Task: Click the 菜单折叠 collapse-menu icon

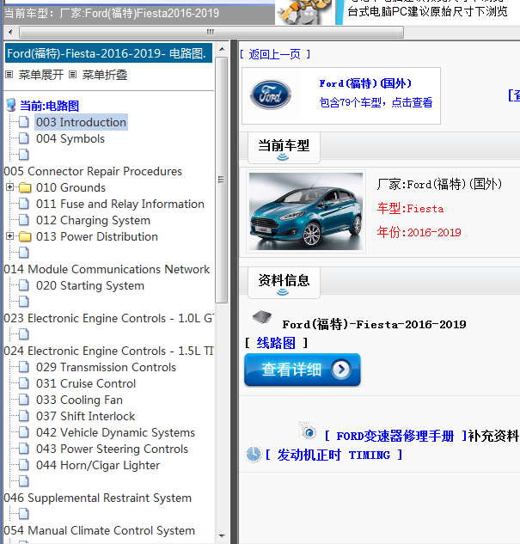Action: pyautogui.click(x=72, y=74)
